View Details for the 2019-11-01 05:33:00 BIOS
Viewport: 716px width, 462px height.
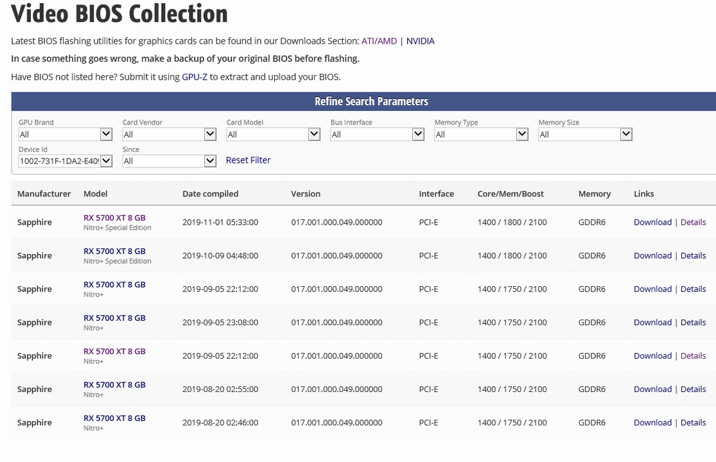click(x=693, y=222)
